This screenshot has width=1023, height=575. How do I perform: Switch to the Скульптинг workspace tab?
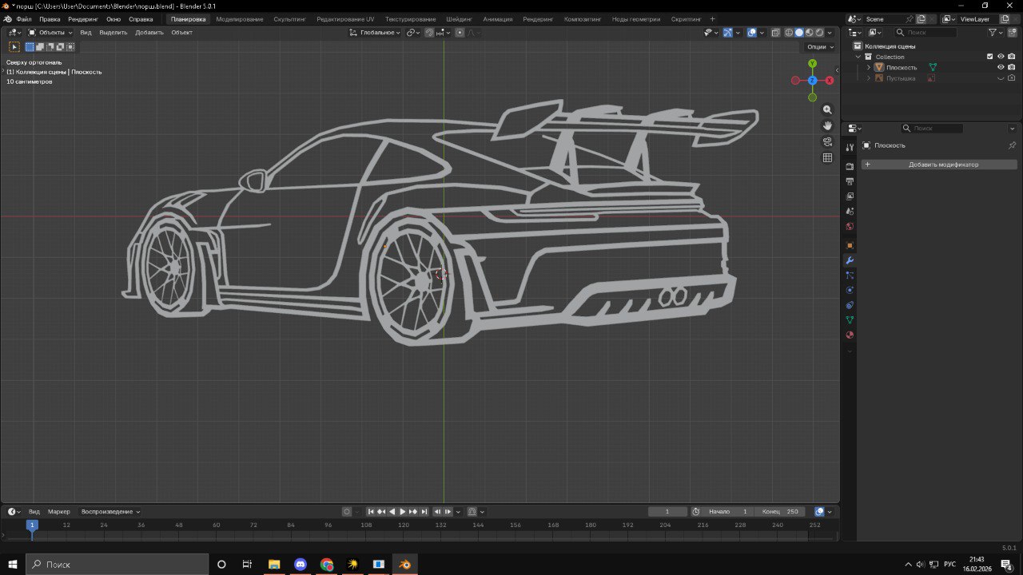(289, 19)
